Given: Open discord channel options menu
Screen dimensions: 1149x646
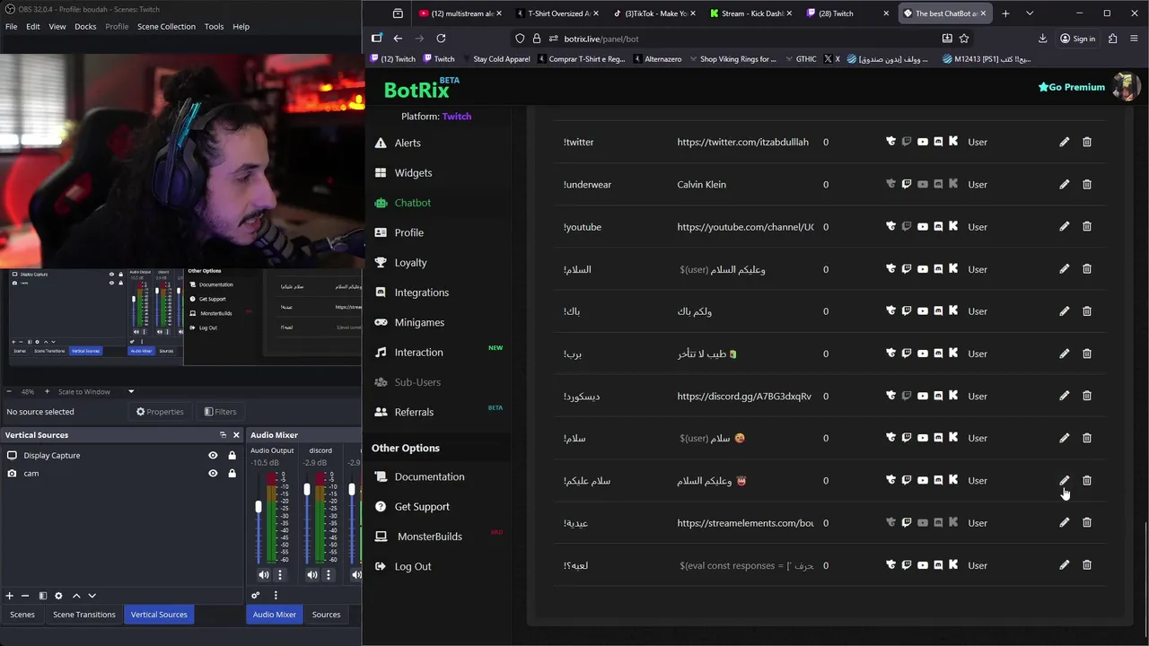Looking at the screenshot, I should pos(328,574).
